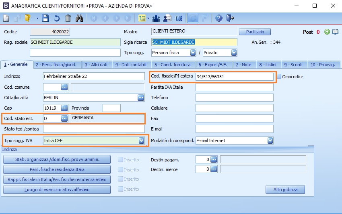Click the Cod. comune lookup button
Viewport: 342px width, 214px height.
coord(64,87)
